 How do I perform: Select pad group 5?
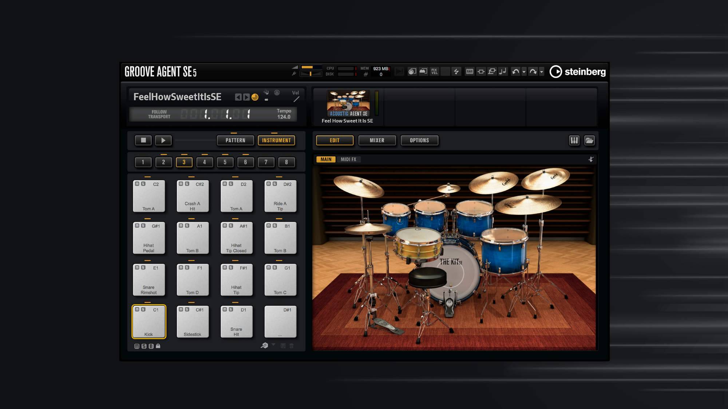coord(225,162)
